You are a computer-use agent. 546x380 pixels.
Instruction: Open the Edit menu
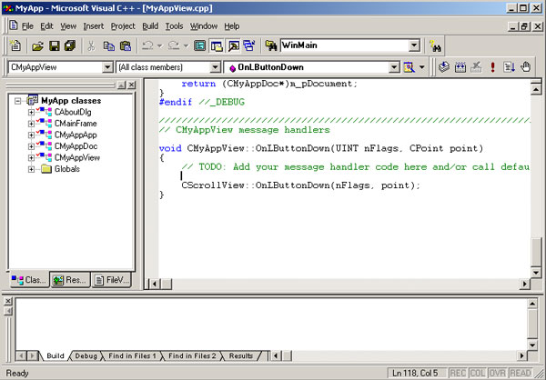point(46,26)
